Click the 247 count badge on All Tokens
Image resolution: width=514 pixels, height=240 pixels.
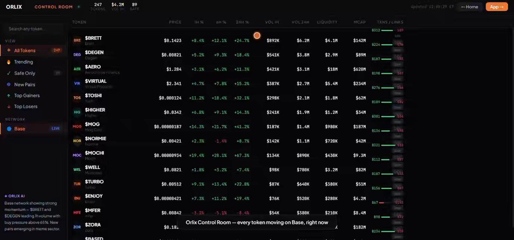57,51
